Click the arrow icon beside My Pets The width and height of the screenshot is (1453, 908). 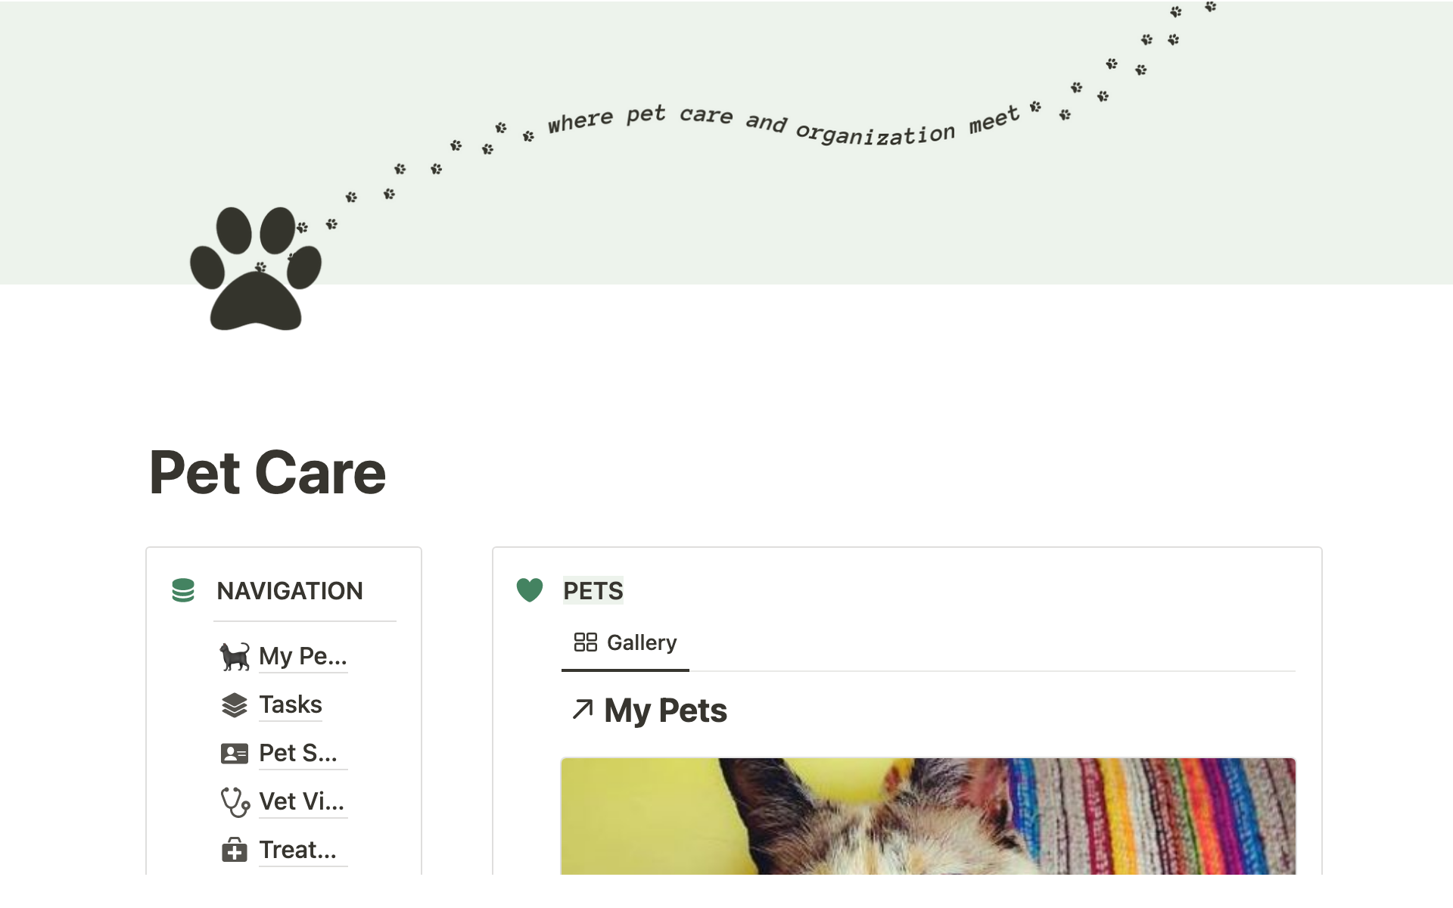[583, 710]
